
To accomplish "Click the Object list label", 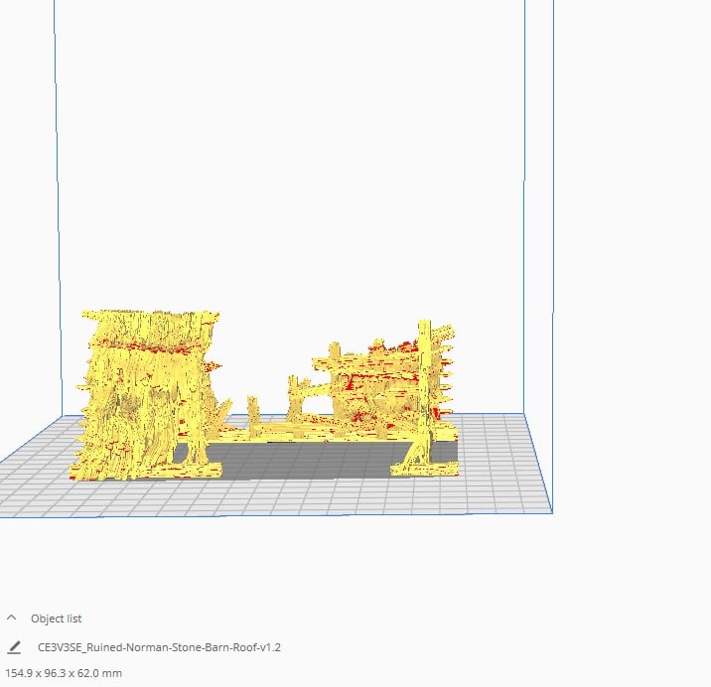I will [57, 618].
